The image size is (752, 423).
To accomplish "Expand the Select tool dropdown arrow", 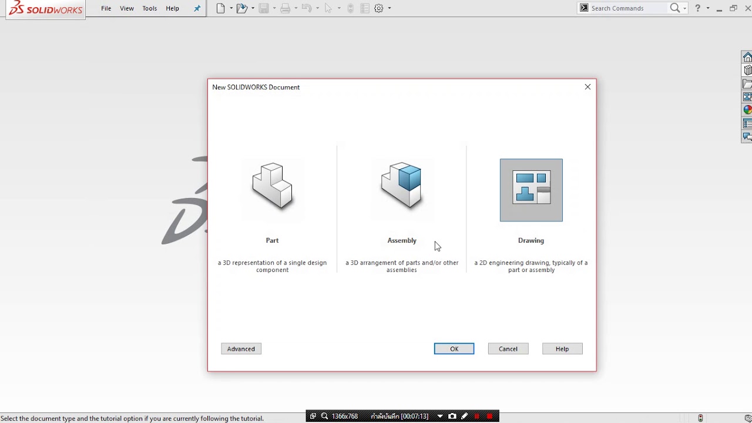I will coord(339,8).
